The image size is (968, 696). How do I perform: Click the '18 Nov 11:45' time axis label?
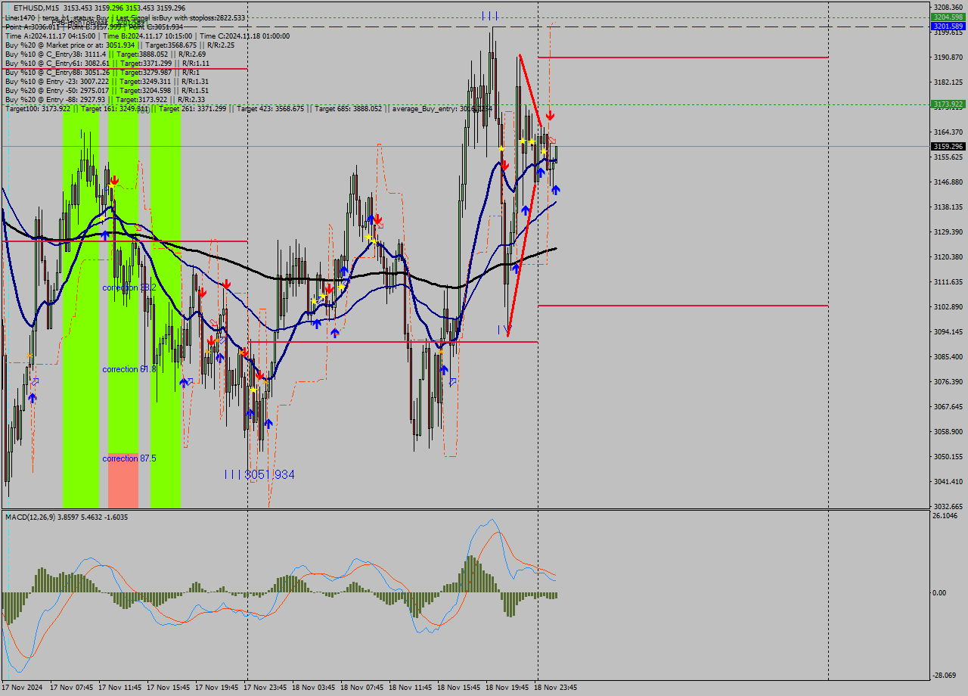(x=411, y=688)
